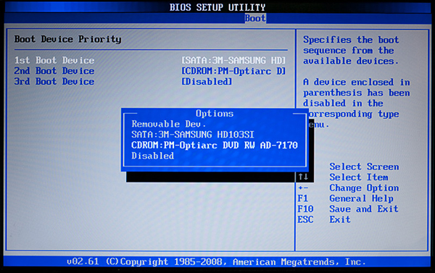Choose CDROM:PM-Optiarc DVD RW AD-7170 option
Image resolution: width=435 pixels, height=273 pixels.
tap(215, 146)
